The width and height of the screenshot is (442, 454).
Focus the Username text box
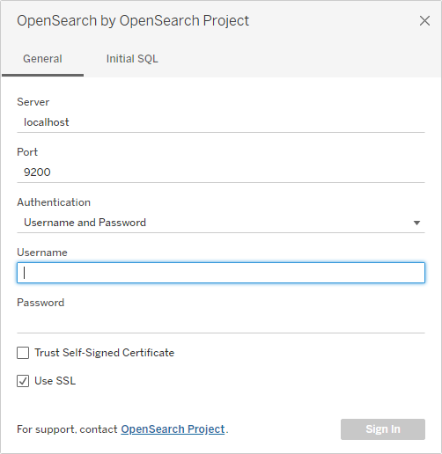(x=221, y=273)
